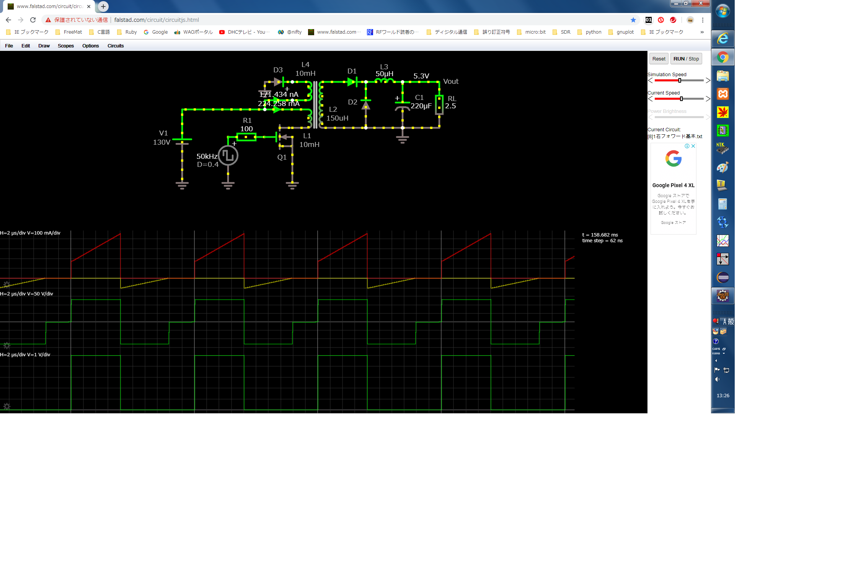Open the SDR bookmark folder
861x584 pixels.
pos(562,32)
